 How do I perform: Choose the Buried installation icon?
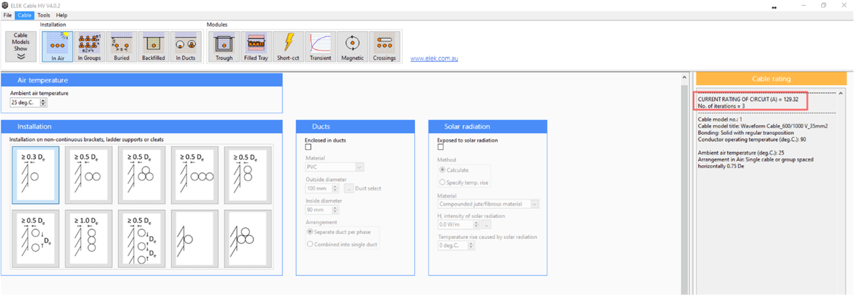tap(121, 47)
